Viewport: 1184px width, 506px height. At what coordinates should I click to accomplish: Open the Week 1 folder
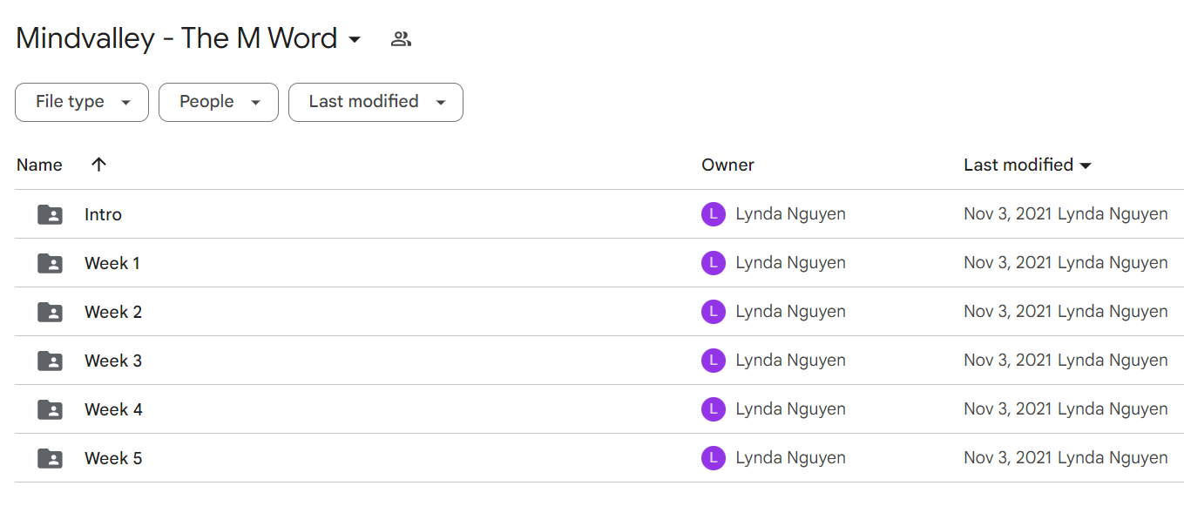pos(112,263)
